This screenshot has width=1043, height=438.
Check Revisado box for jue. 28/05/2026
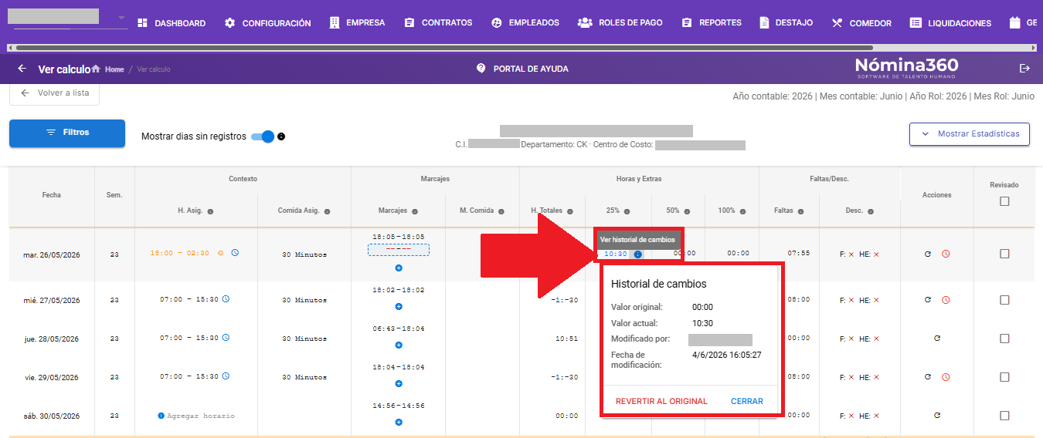1004,339
